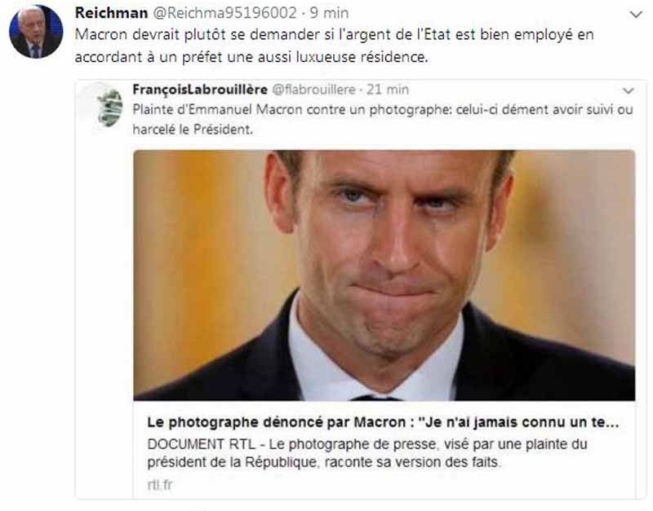Select the 'président de la République' description line
Image resolution: width=653 pixels, height=511 pixels.
click(324, 462)
